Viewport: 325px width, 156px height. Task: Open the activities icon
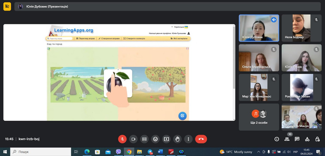[x=307, y=139]
